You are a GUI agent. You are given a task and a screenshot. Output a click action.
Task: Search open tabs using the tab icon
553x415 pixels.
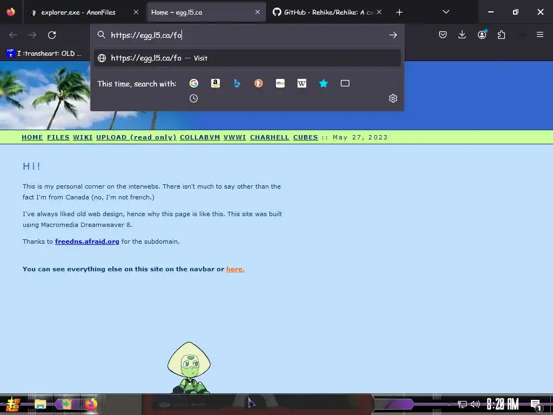click(345, 83)
